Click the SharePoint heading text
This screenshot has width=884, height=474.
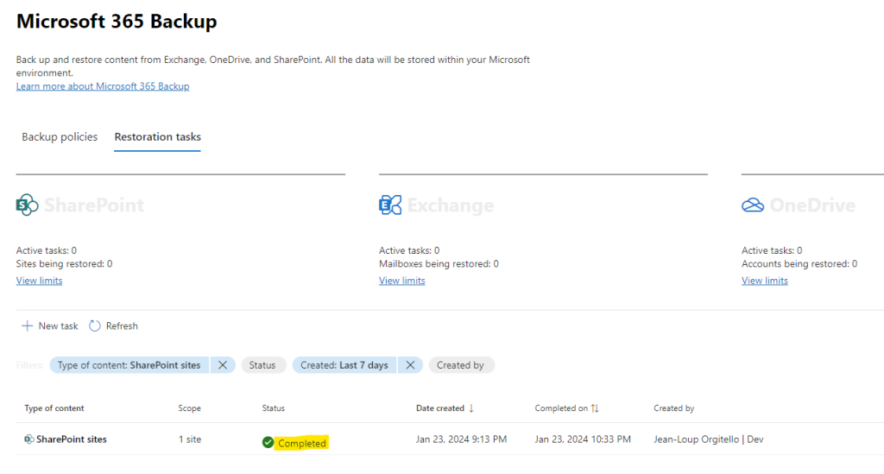[94, 205]
